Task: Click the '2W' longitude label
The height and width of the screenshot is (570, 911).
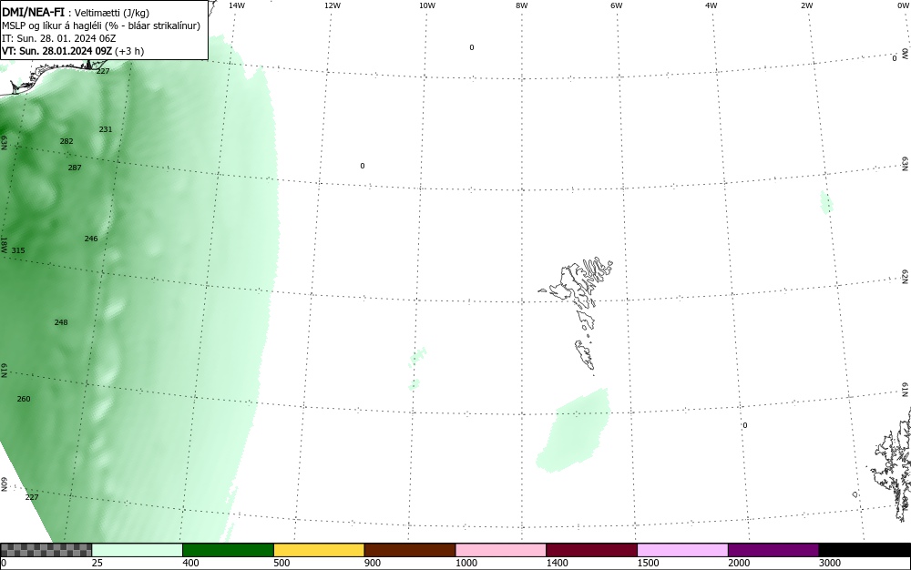Action: pos(806,5)
